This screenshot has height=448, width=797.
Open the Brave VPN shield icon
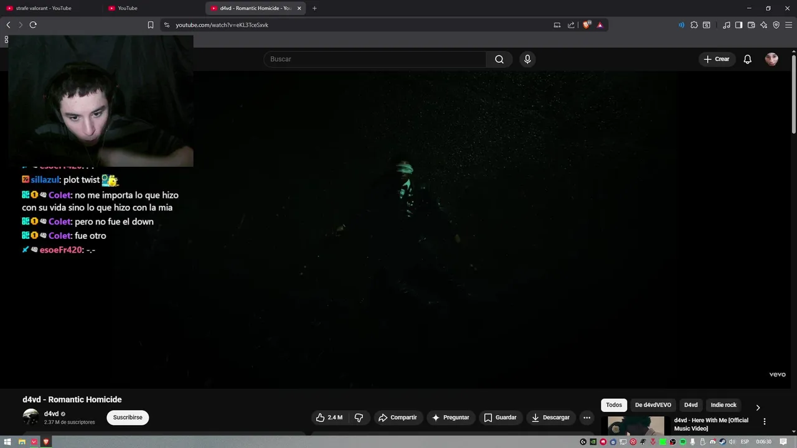tap(776, 25)
